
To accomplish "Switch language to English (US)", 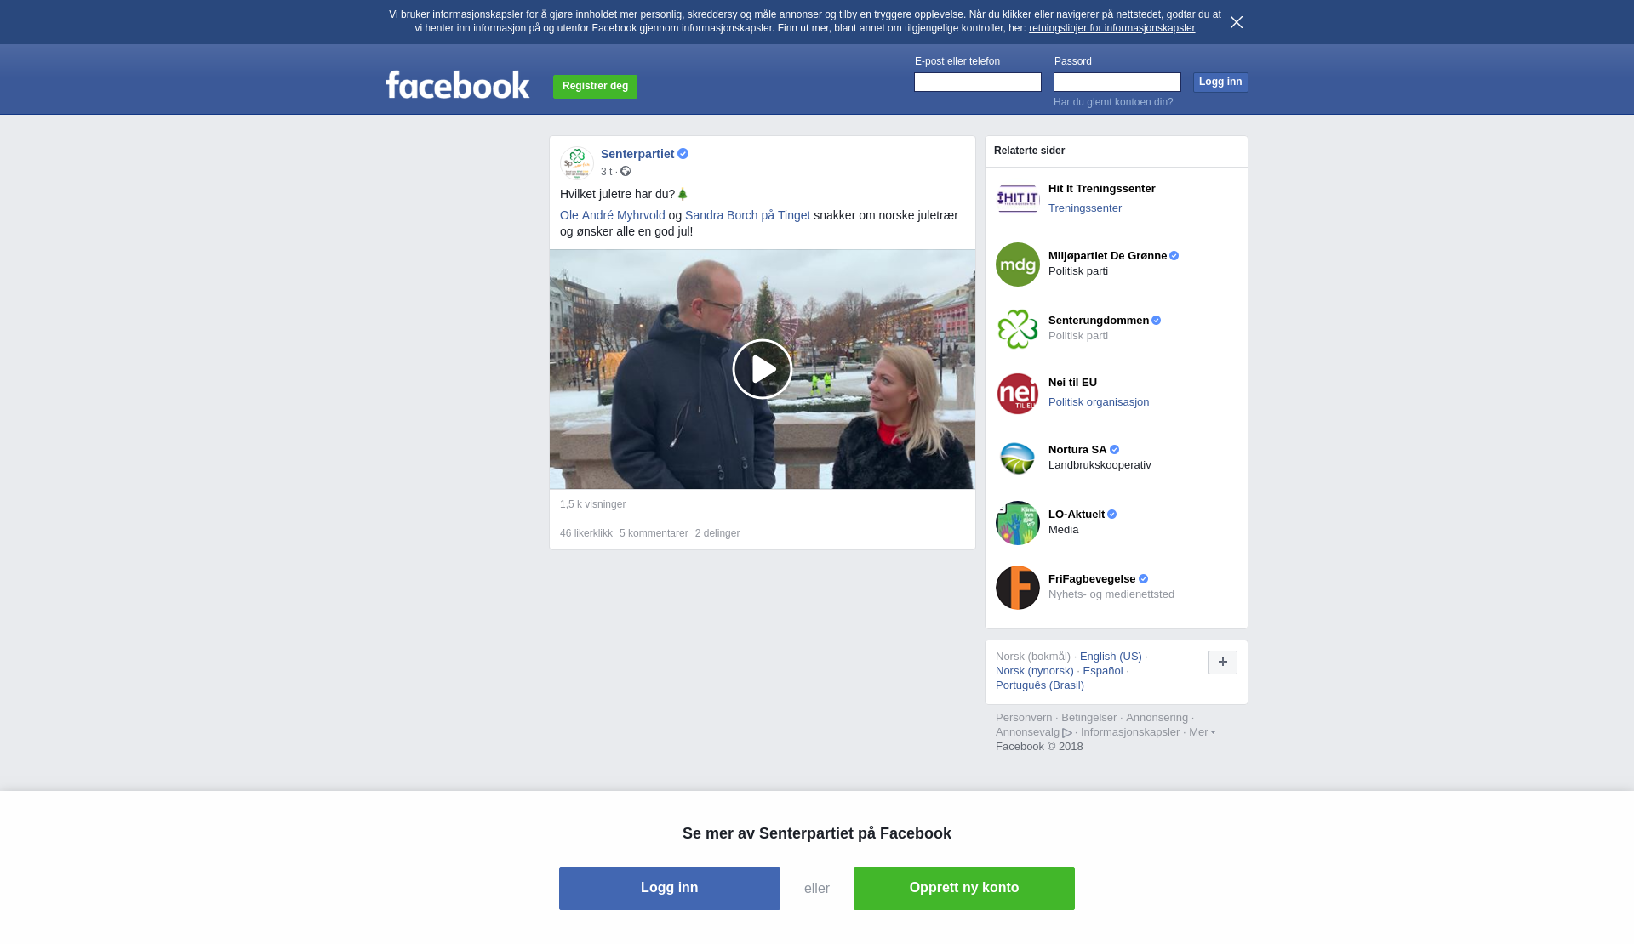I will [1111, 657].
